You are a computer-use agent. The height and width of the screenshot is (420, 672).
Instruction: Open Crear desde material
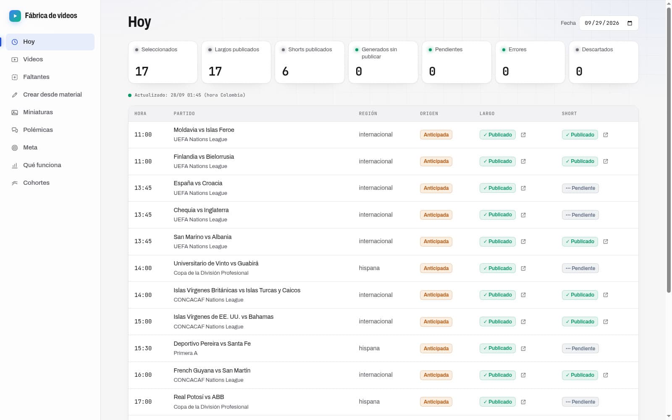tap(50, 95)
